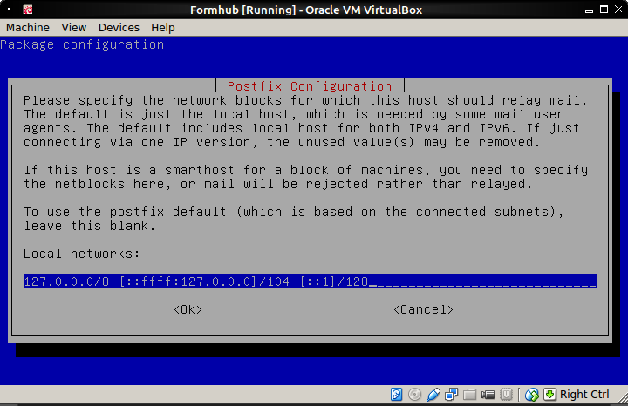The height and width of the screenshot is (406, 628).
Task: Click the video capture camera status icon
Action: pos(488,395)
